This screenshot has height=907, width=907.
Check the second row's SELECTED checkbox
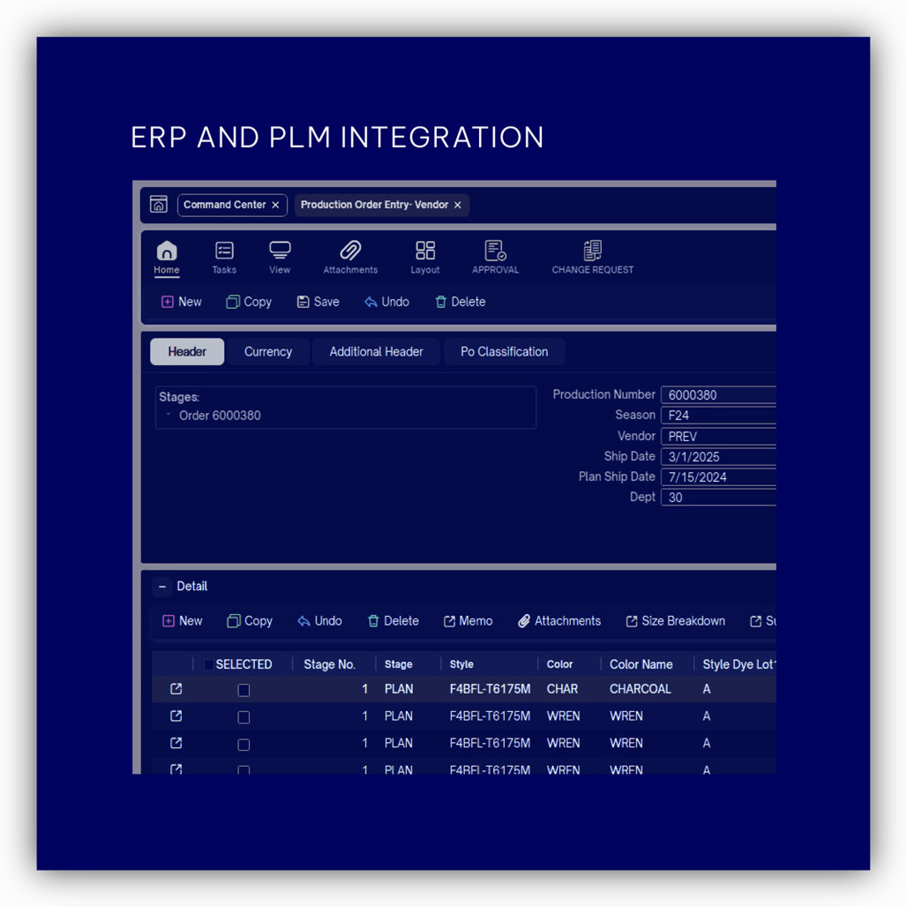coord(244,717)
